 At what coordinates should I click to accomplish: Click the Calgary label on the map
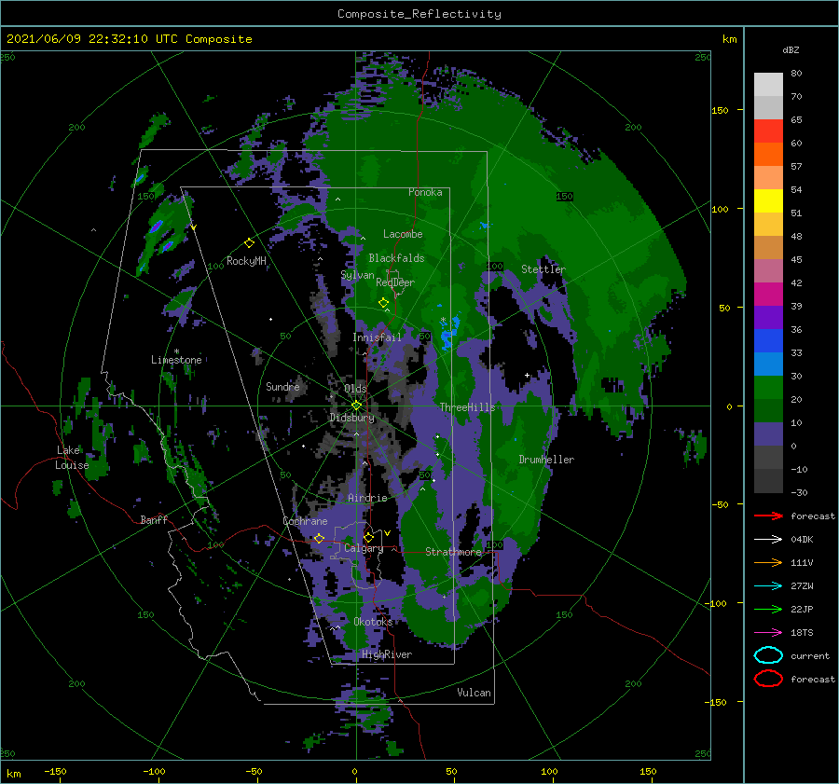tap(364, 548)
